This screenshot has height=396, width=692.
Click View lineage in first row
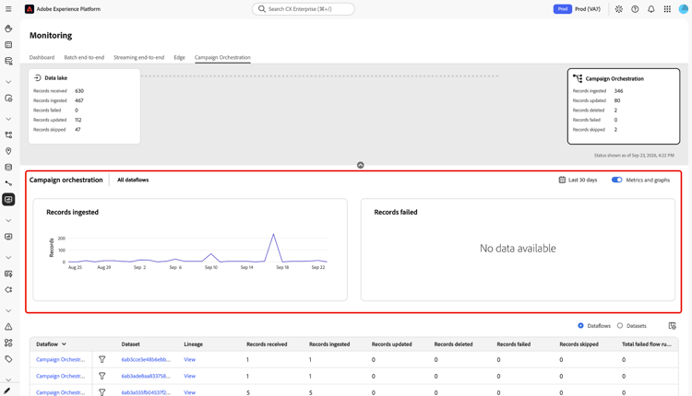[x=190, y=359]
